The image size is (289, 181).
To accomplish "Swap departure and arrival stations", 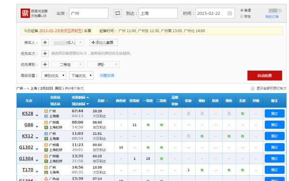I will coord(118,13).
